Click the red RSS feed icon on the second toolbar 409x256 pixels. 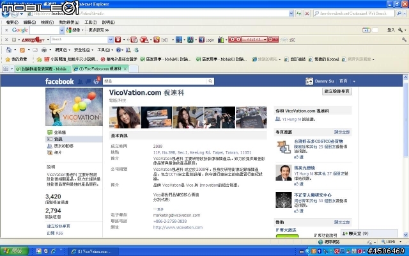pos(156,40)
